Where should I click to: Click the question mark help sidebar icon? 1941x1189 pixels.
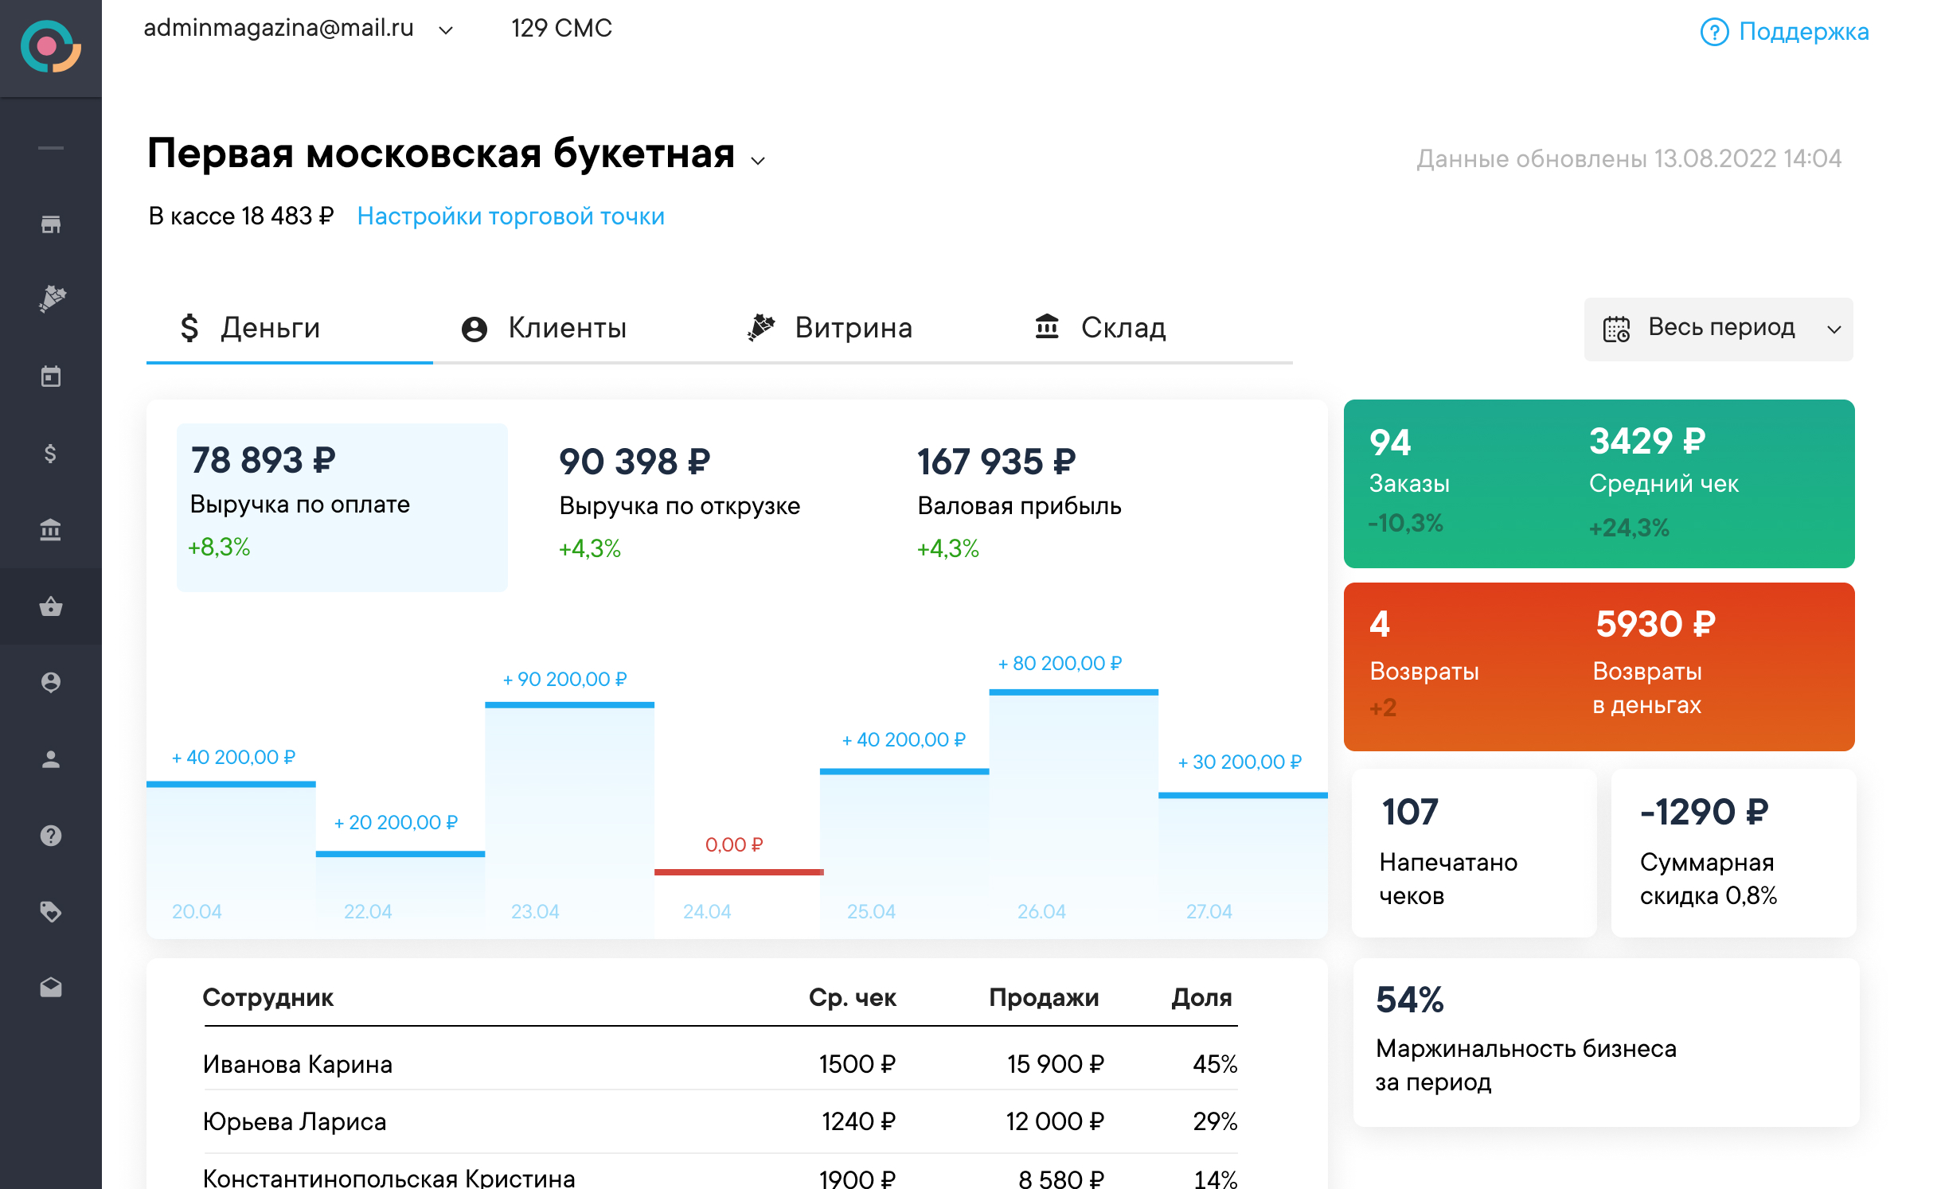51,836
